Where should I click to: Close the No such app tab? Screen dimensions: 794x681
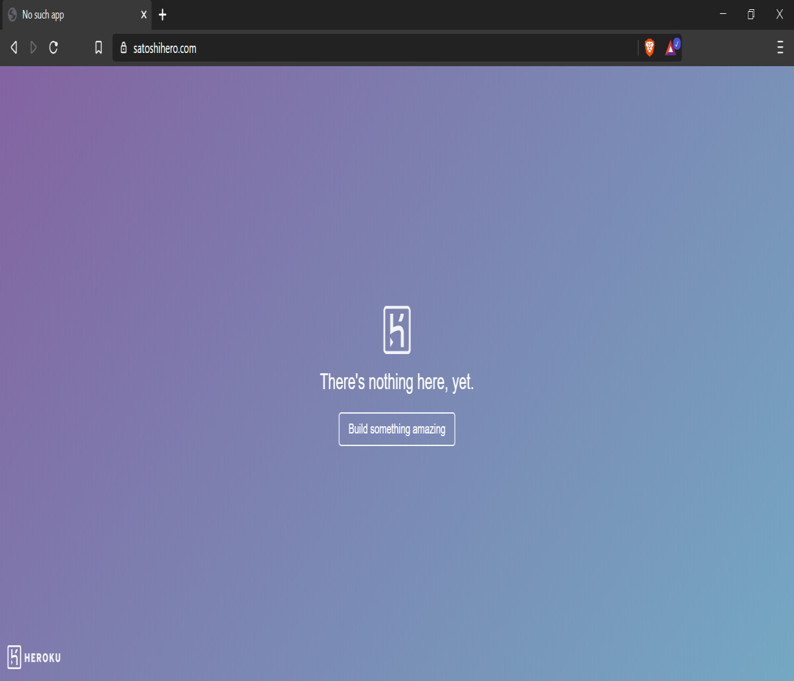coord(144,15)
